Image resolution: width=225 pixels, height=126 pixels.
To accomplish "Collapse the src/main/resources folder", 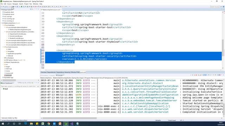I will (3, 47).
